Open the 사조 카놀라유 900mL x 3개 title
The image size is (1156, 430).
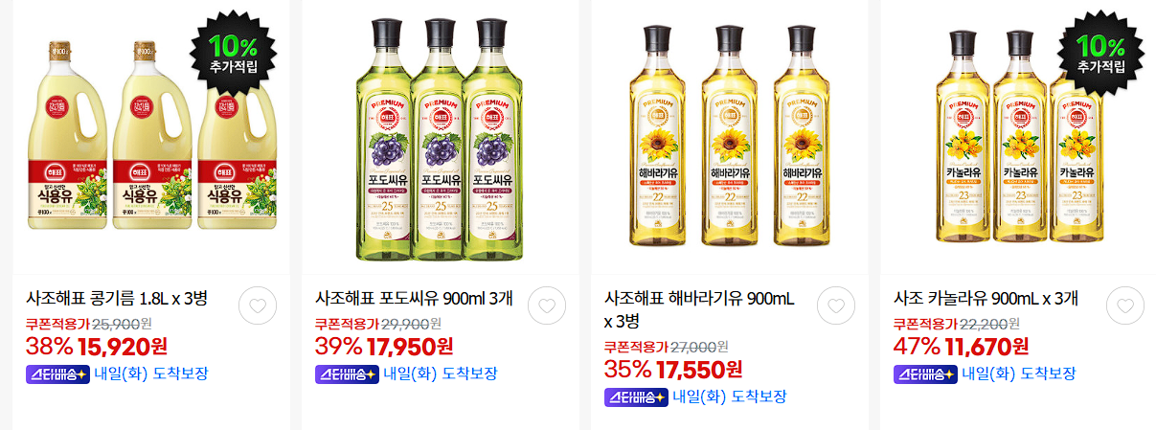click(986, 298)
